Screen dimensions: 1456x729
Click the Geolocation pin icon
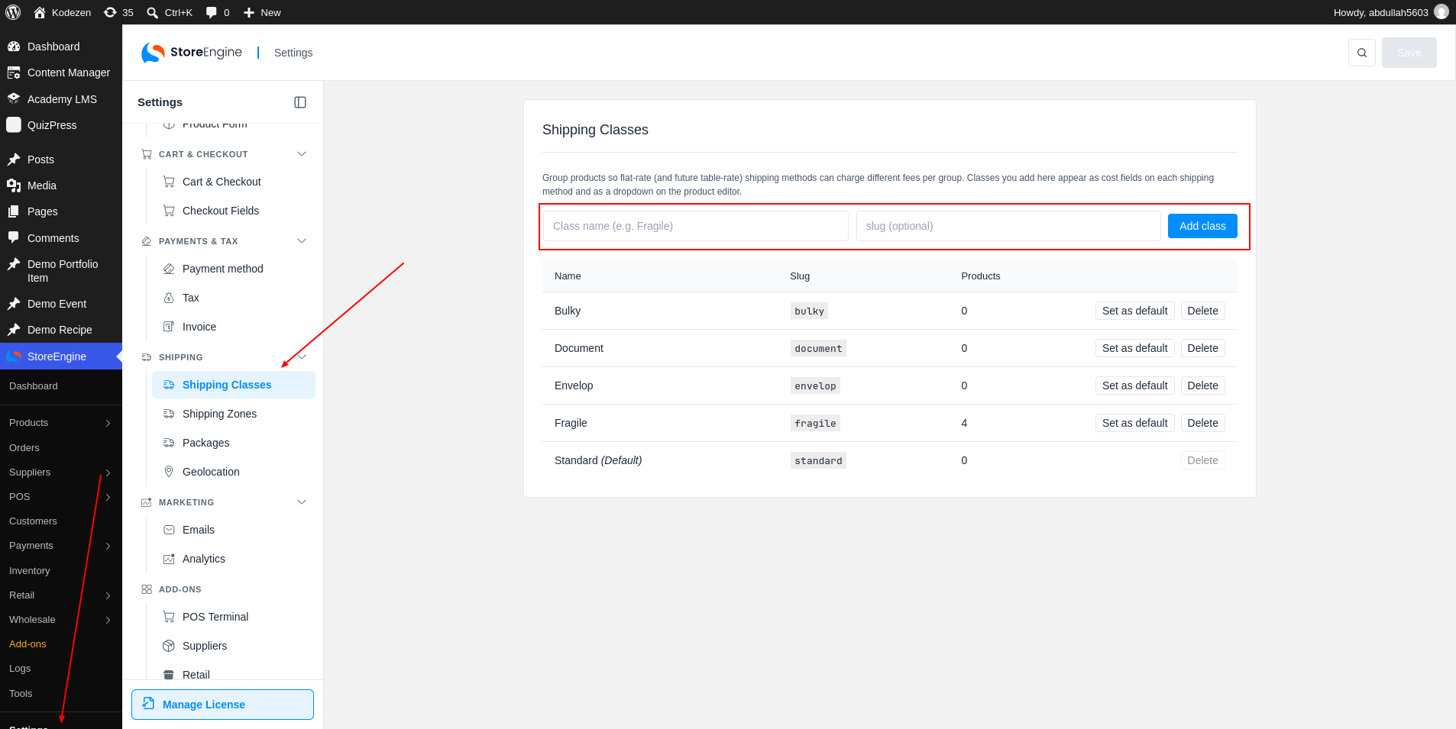169,472
